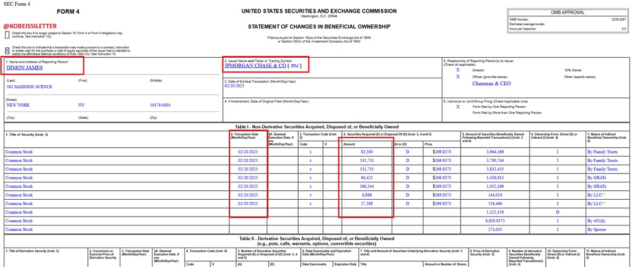631x267 pixels.
Task: Check the no longer subject to Section 16 box
Action: click(x=7, y=35)
